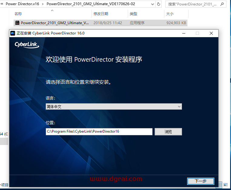This screenshot has height=190, width=231.
Task: Switch Explorer to details view
Action: [220, 185]
